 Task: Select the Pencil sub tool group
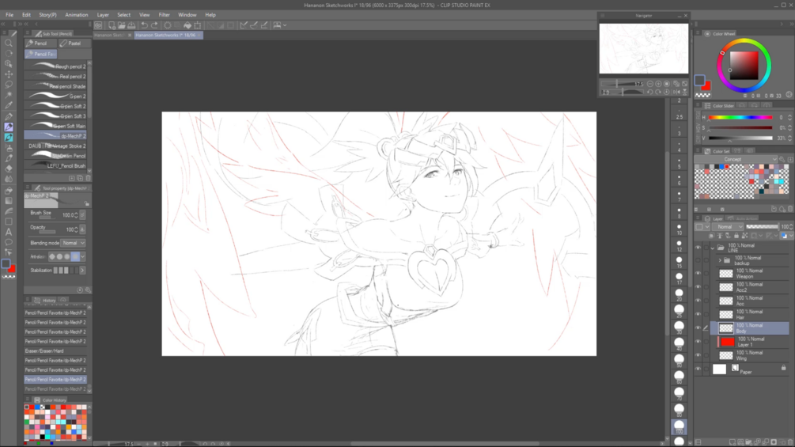point(39,44)
